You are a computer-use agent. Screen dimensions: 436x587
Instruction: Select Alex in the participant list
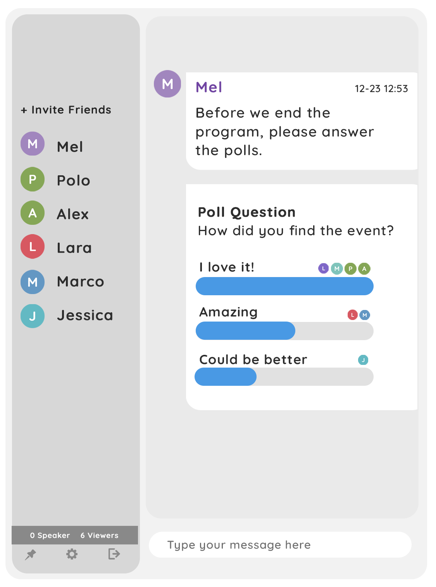click(72, 214)
